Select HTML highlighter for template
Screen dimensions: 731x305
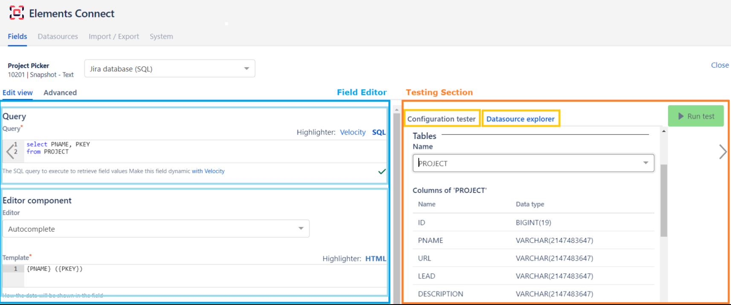[376, 259]
